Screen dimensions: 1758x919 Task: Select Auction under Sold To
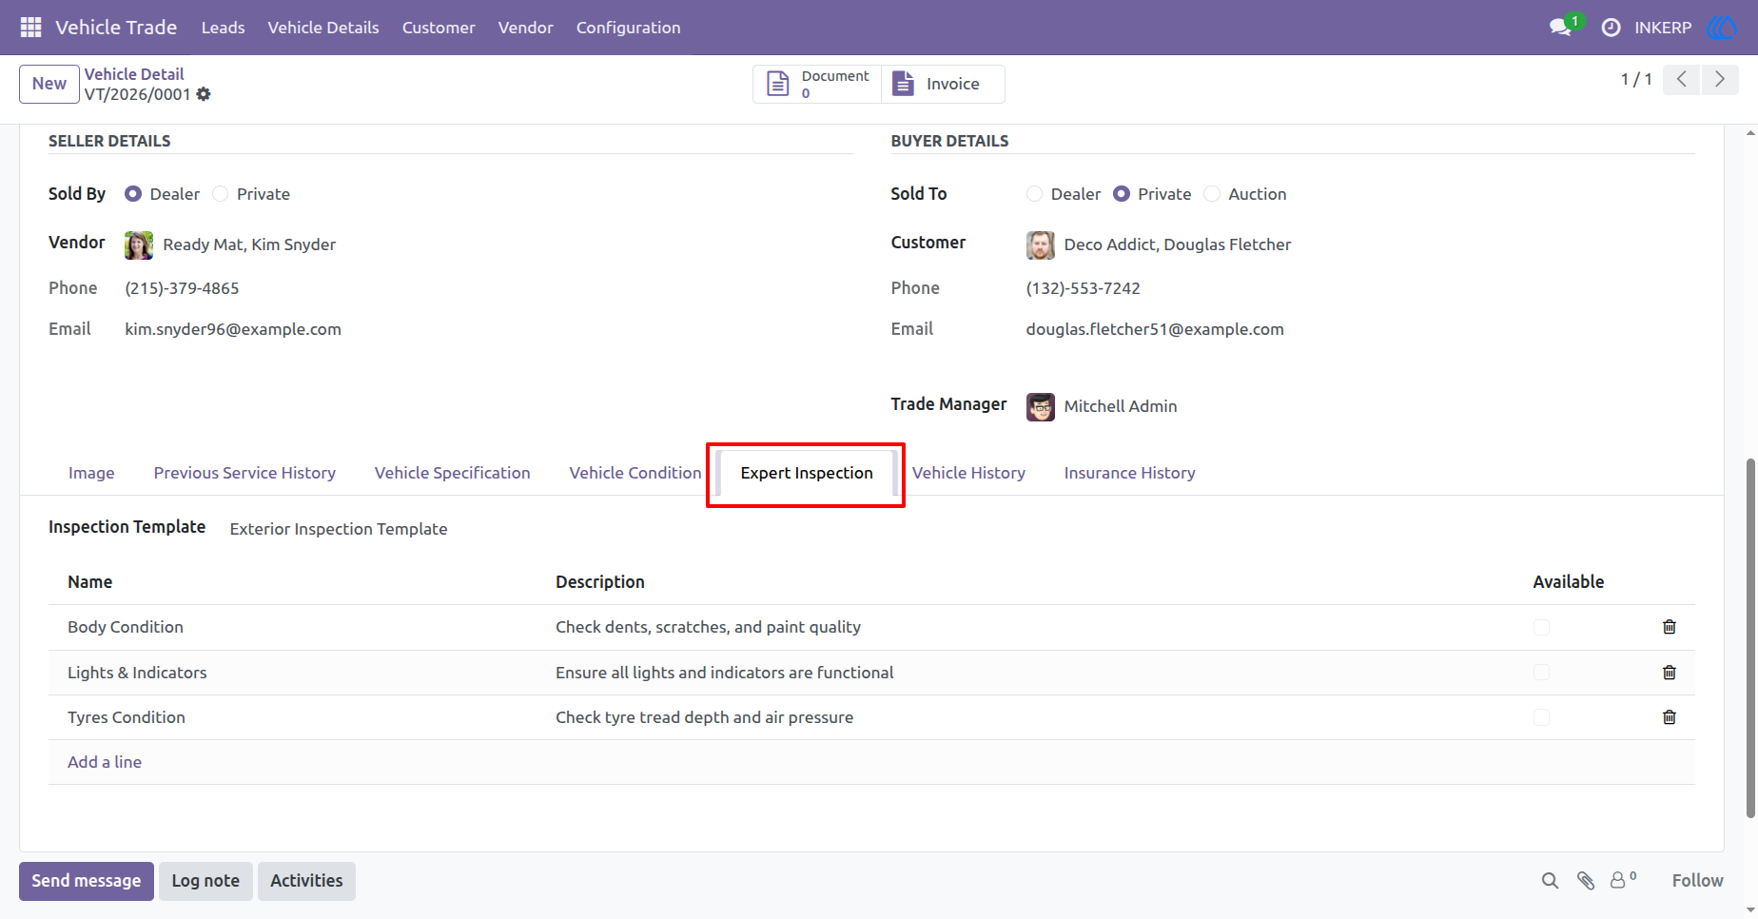tap(1212, 194)
